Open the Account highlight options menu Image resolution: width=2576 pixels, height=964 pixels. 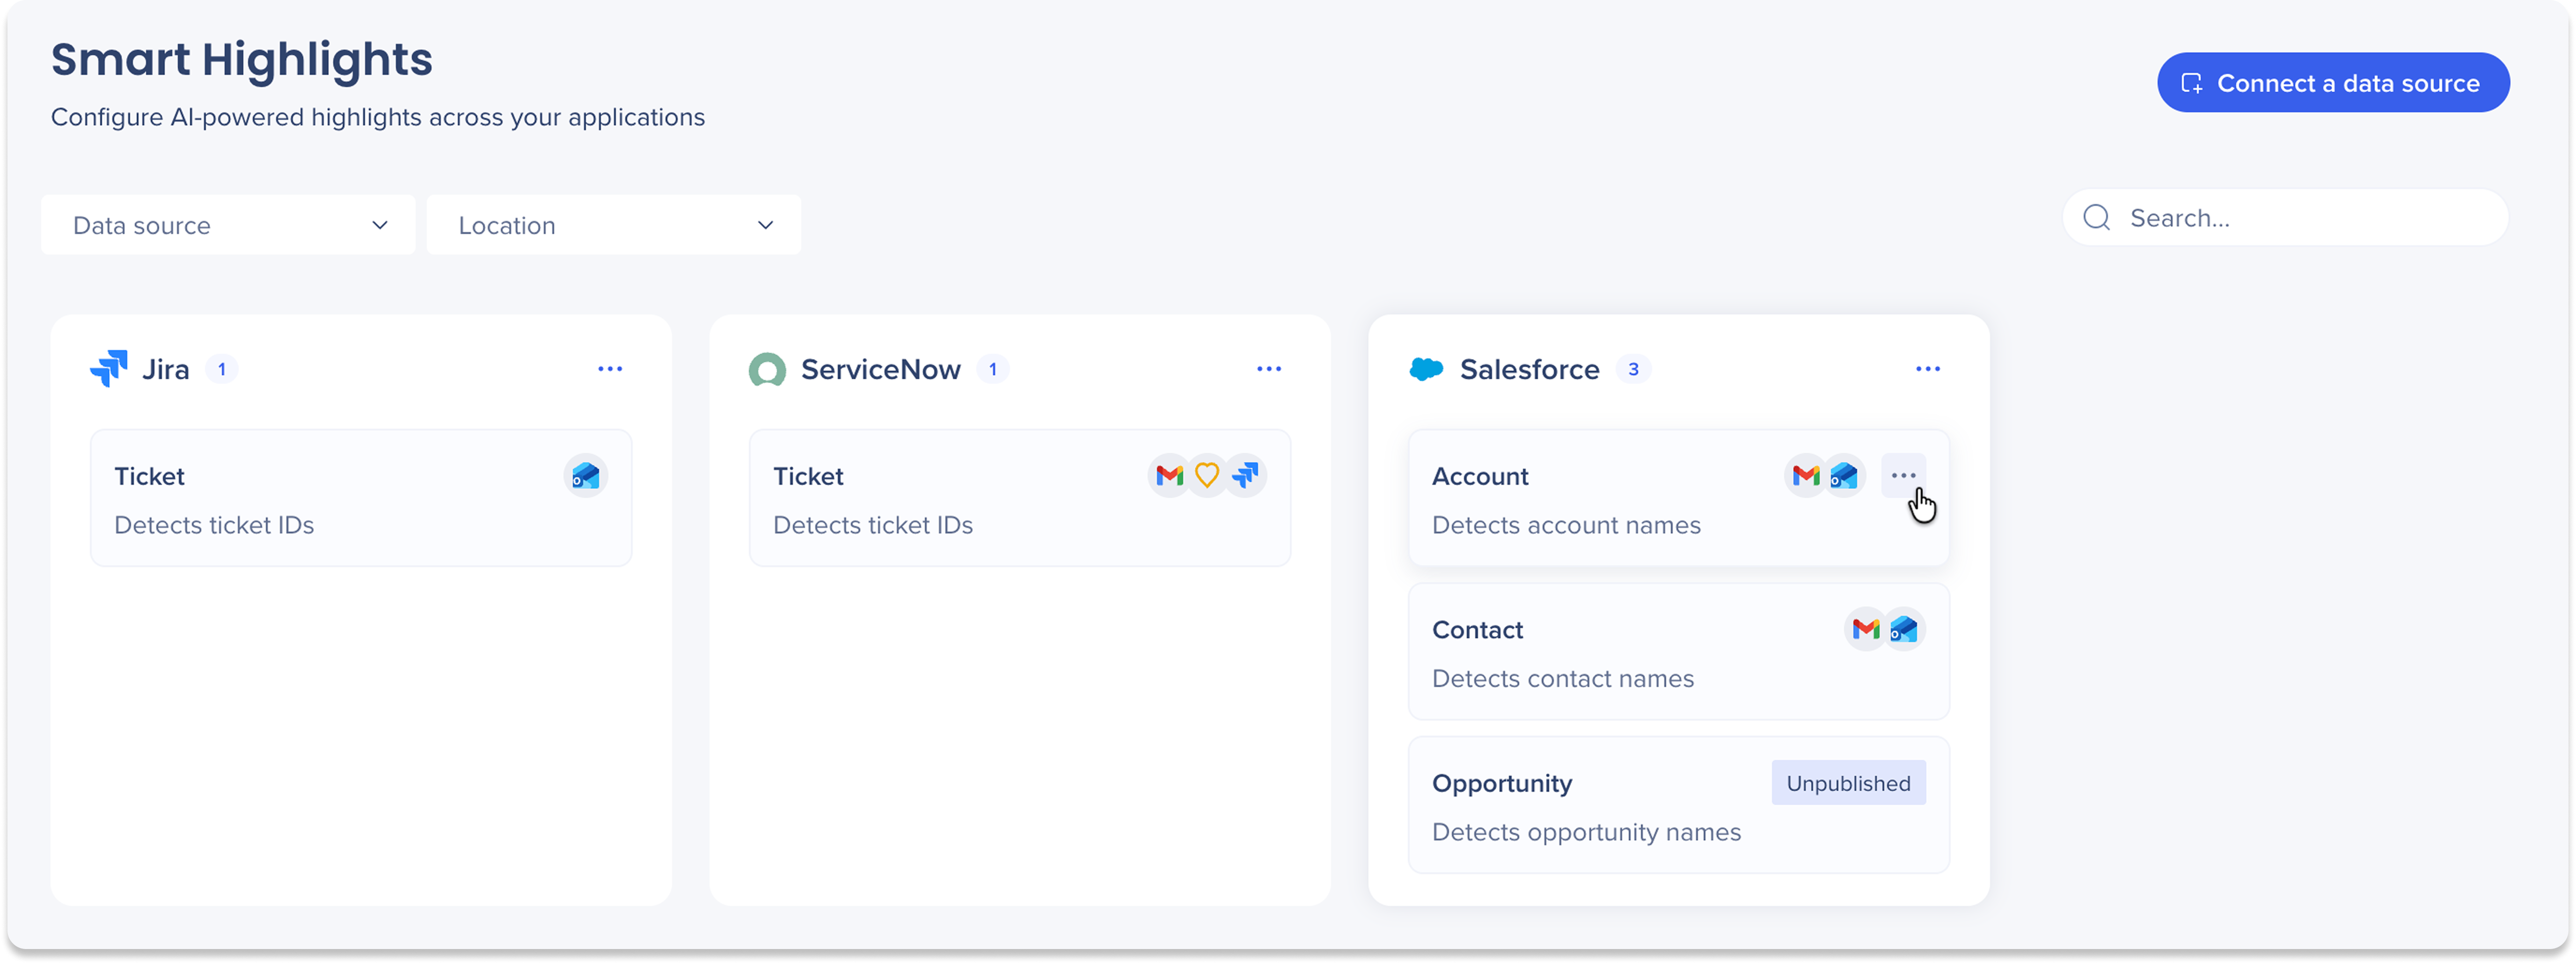point(1903,476)
